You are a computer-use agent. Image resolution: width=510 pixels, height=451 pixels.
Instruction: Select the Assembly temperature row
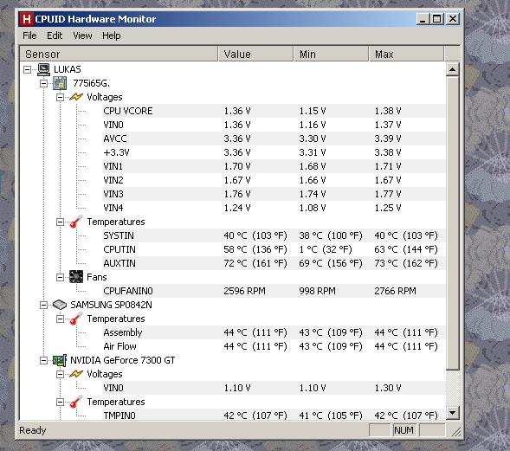[x=274, y=332]
